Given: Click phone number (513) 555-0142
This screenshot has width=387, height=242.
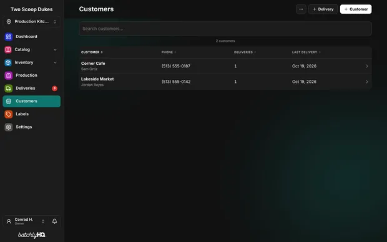Looking at the screenshot, I should click(176, 82).
